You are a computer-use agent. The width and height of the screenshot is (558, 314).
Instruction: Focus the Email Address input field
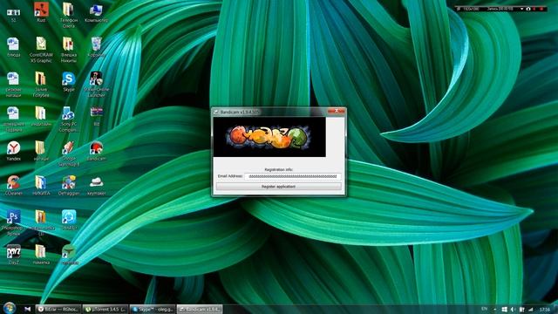293,176
